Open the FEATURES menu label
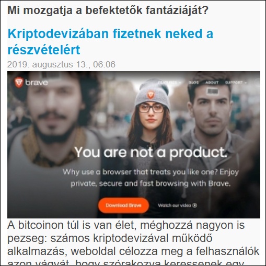The image size is (266, 266). [x=168, y=83]
